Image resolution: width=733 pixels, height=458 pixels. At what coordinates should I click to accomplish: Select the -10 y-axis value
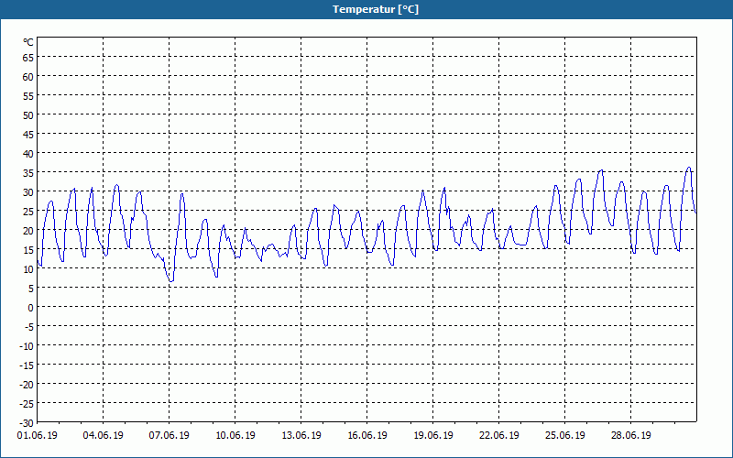pyautogui.click(x=27, y=346)
